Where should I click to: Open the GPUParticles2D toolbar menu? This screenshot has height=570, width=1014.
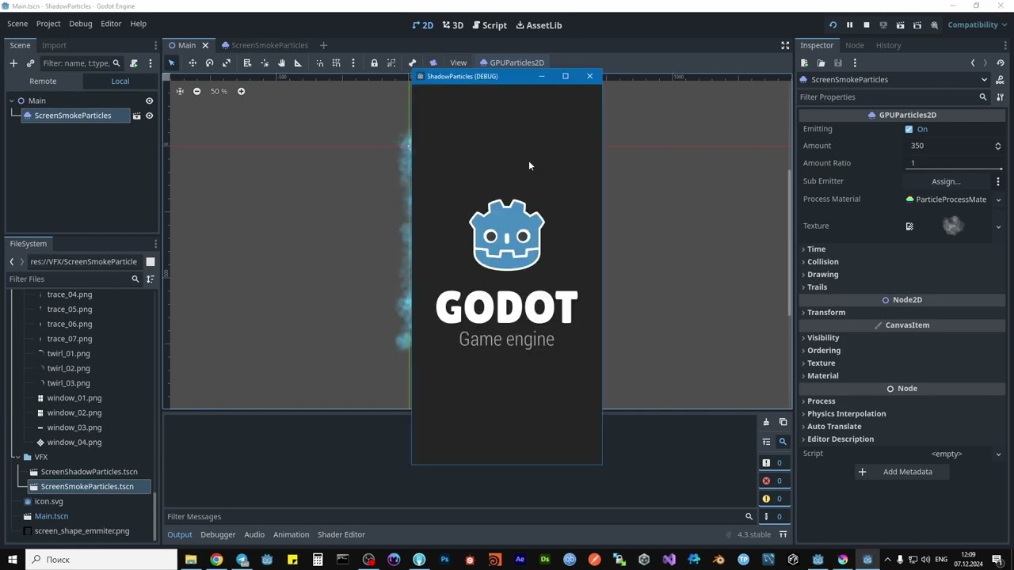point(512,63)
